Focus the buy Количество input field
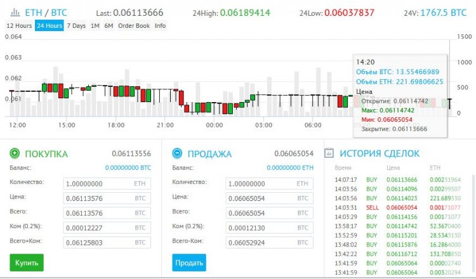 click(x=107, y=183)
